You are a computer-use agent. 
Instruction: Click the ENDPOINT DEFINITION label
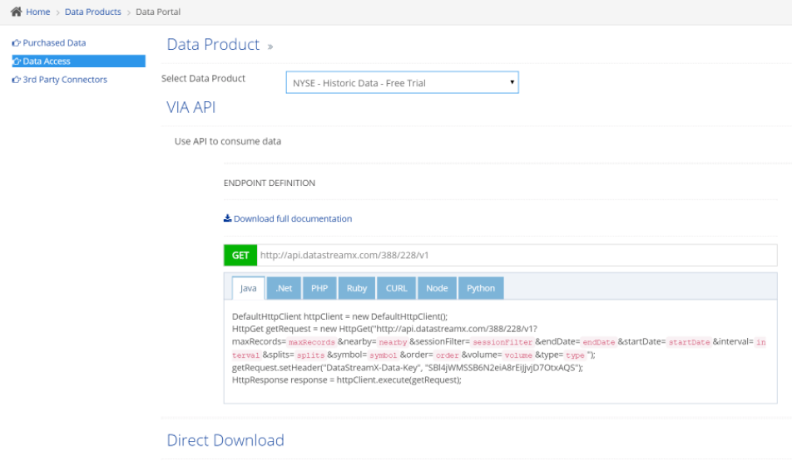(x=270, y=183)
